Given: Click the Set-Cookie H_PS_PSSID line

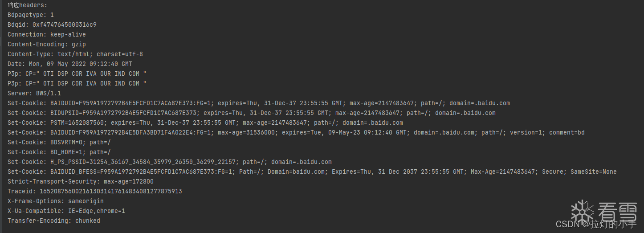Looking at the screenshot, I should (x=169, y=162).
